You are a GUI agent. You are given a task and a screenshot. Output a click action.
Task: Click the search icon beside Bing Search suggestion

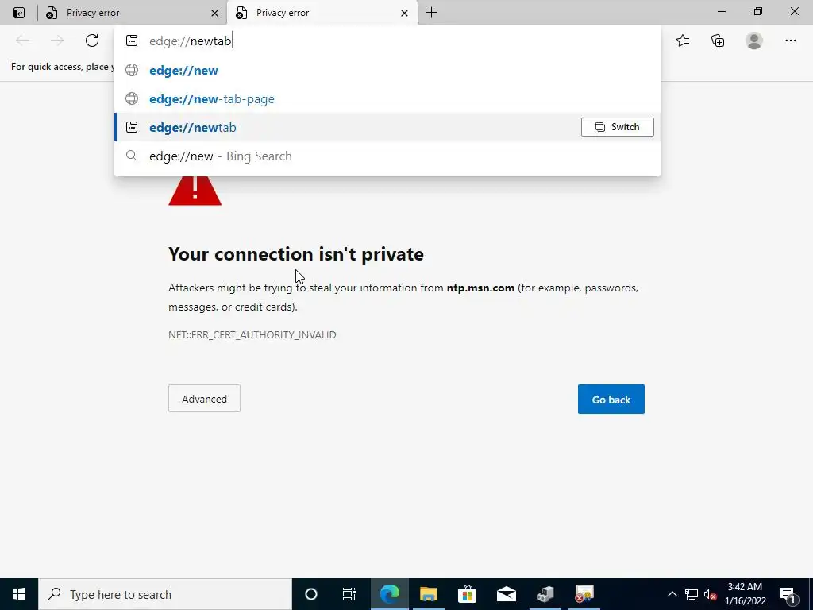coord(132,156)
